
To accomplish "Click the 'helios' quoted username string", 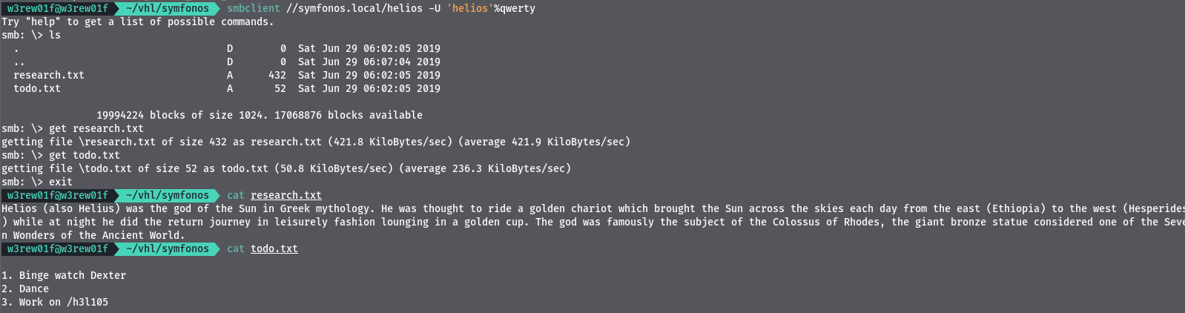I will [470, 8].
